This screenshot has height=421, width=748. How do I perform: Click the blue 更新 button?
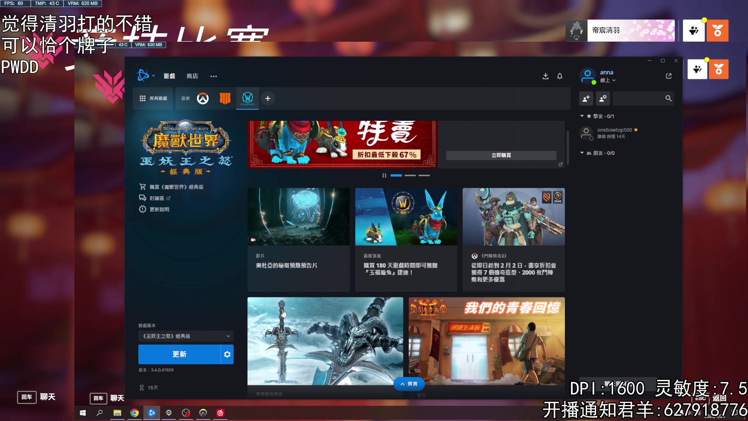[x=179, y=354]
